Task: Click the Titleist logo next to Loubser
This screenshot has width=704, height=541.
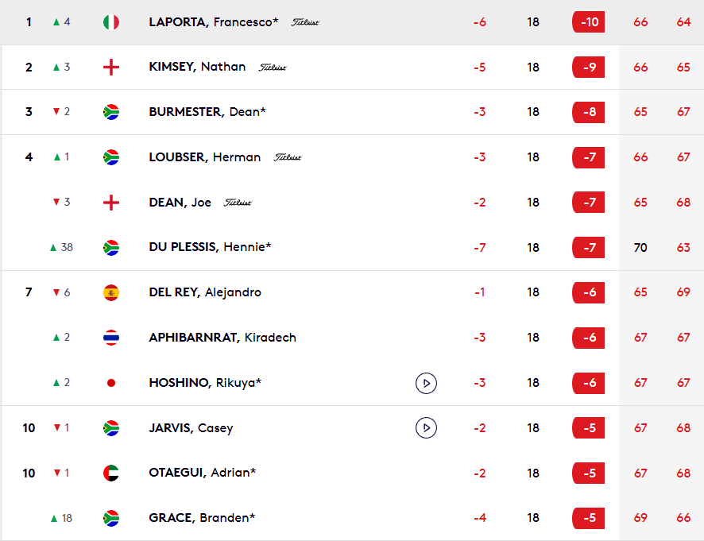Action: point(288,157)
